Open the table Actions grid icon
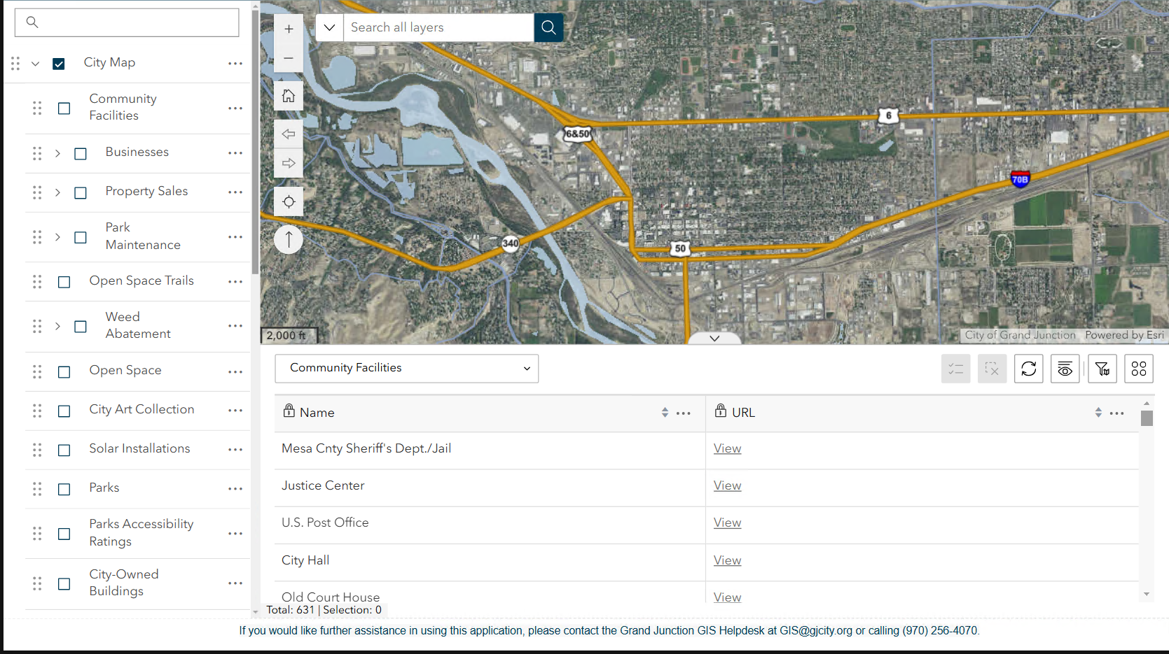Image resolution: width=1169 pixels, height=654 pixels. coord(1138,369)
